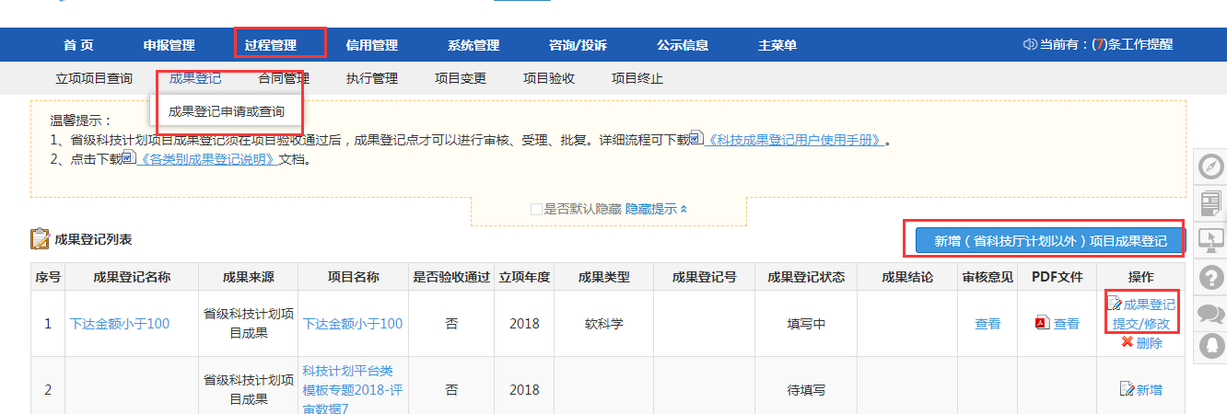
Task: Click 新增(省科技厅计划以外)项目成果登记 button
Action: click(1049, 241)
